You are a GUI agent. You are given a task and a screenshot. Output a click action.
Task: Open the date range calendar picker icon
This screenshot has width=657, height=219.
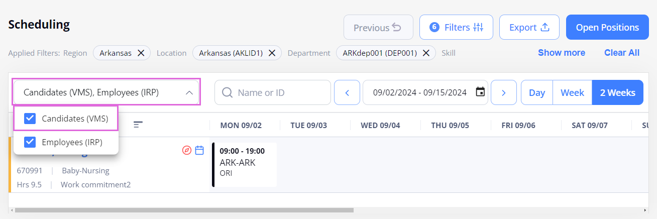[480, 92]
